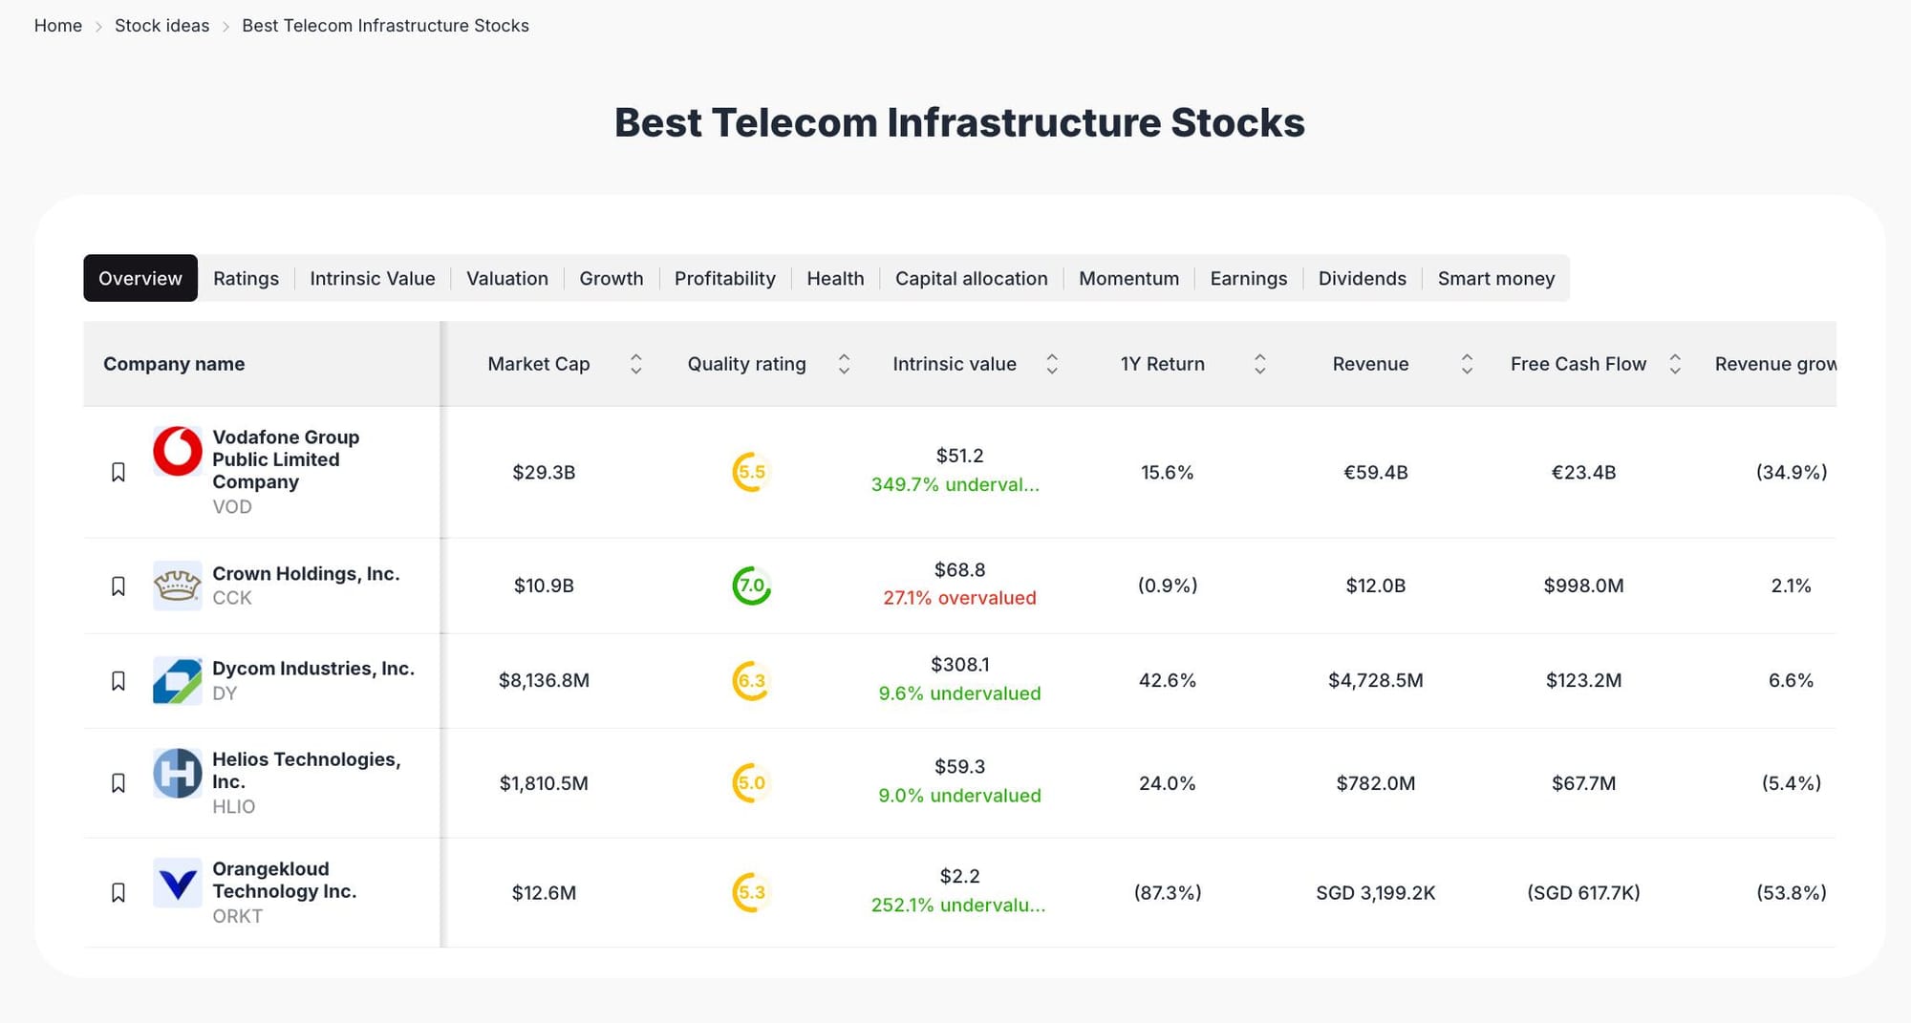Image resolution: width=1911 pixels, height=1023 pixels.
Task: Sort by Free Cash Flow arrows
Action: 1674,364
